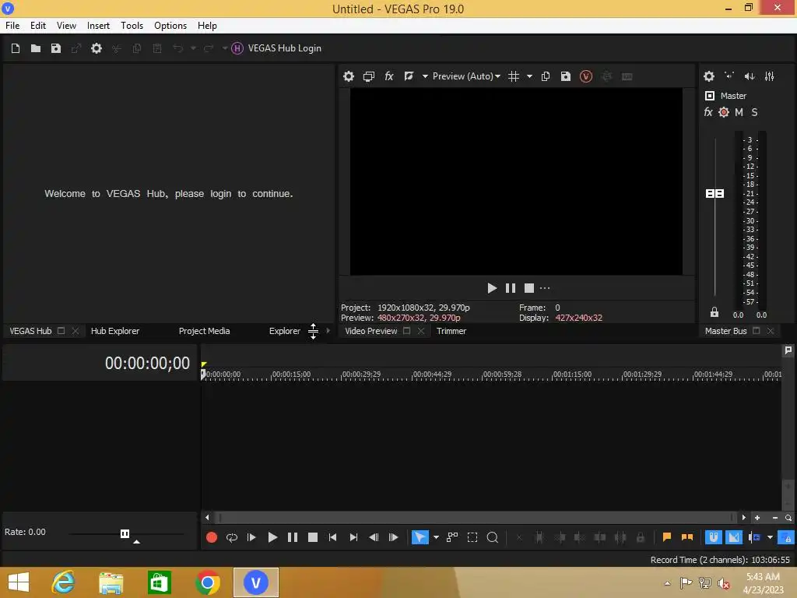Expand the Split Screen View dropdown arrow

[x=425, y=76]
